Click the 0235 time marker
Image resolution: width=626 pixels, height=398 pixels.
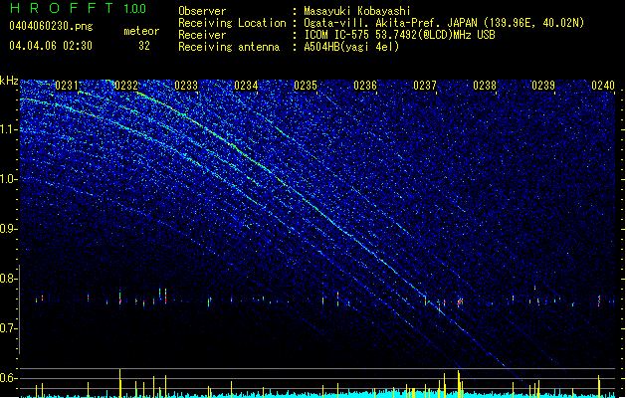(x=306, y=86)
